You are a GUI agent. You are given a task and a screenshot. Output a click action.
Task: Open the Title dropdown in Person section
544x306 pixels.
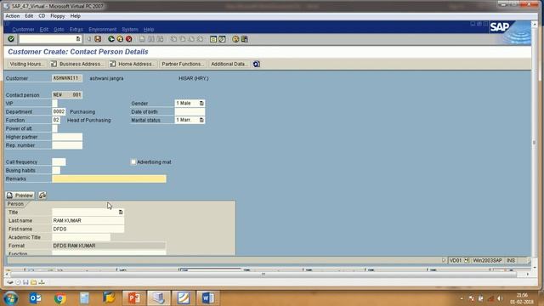121,212
